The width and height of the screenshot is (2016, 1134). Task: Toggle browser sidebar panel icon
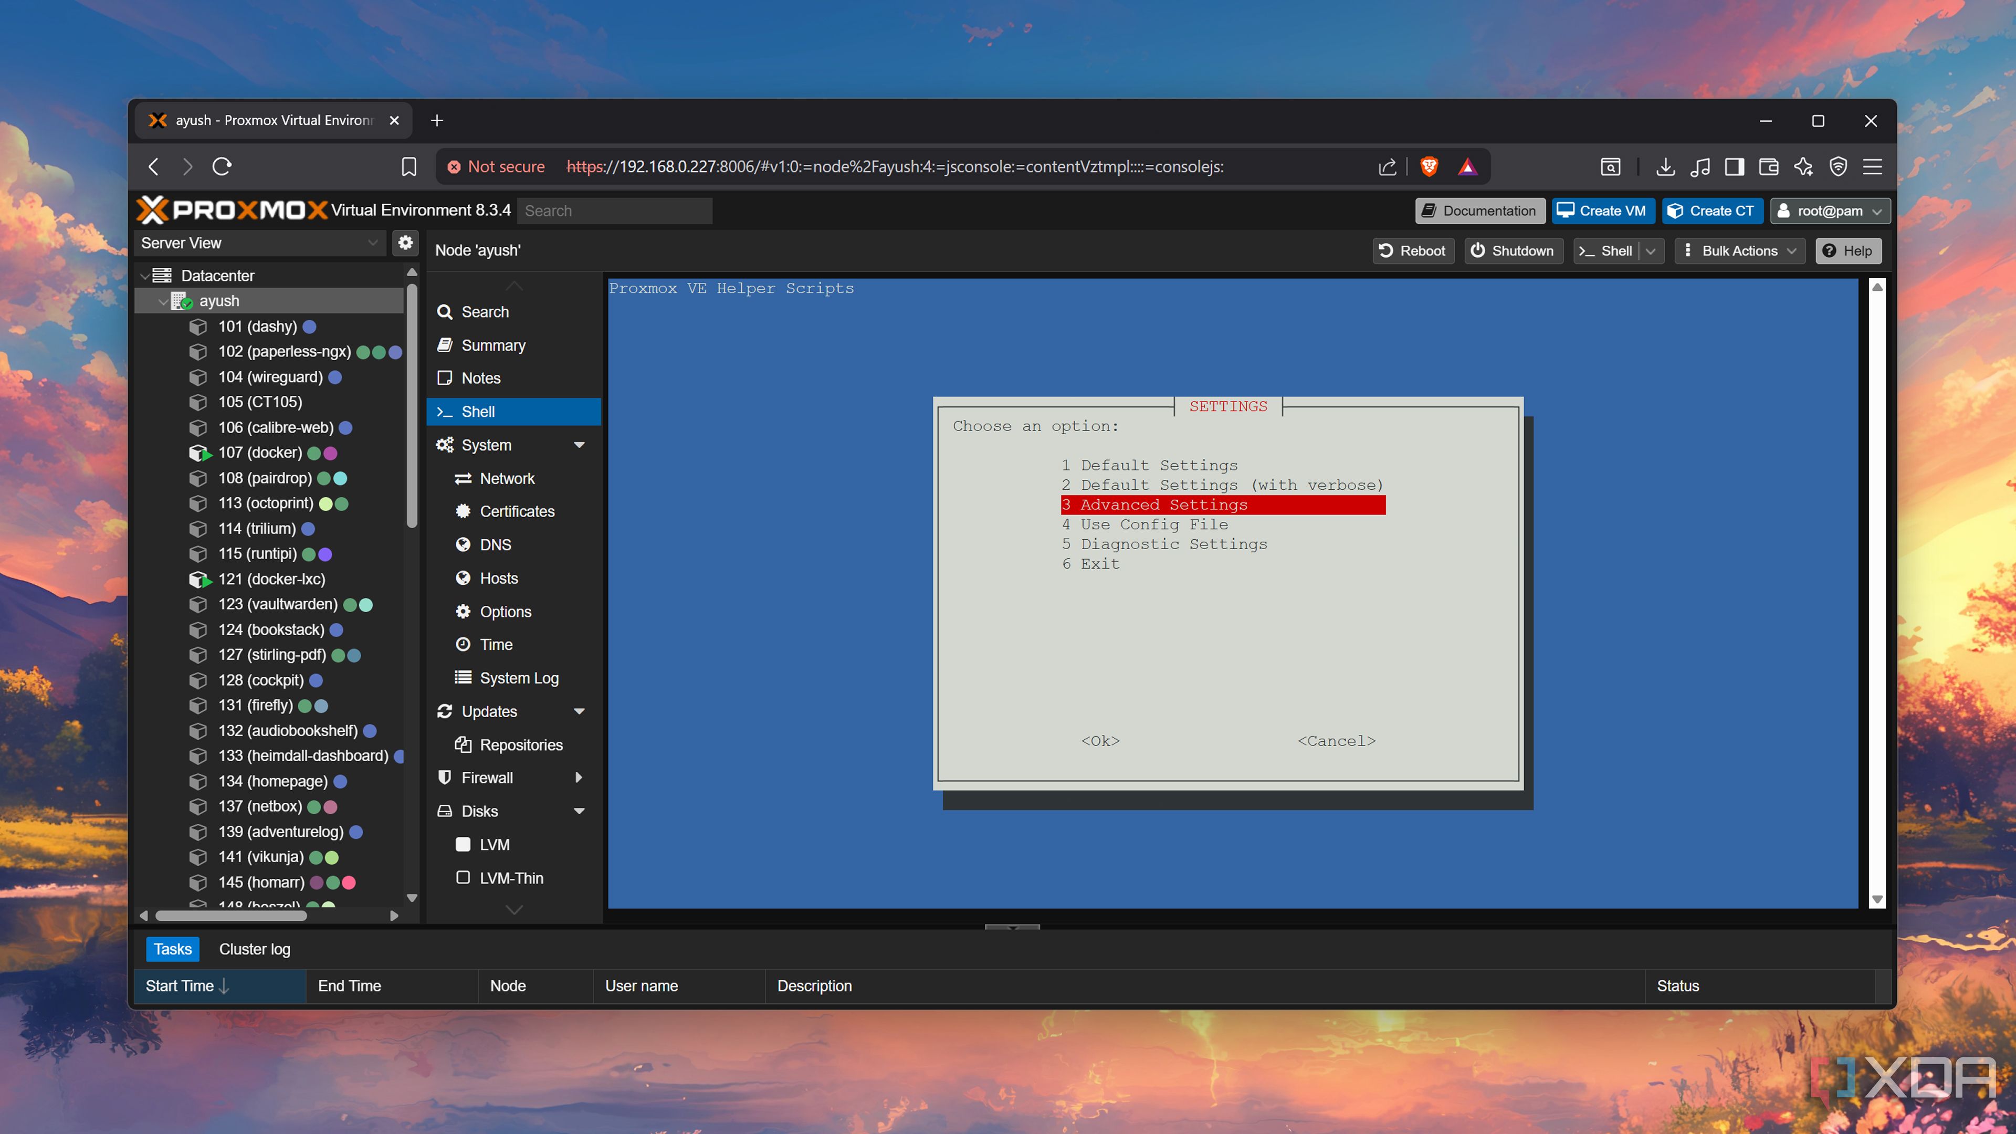1734,166
